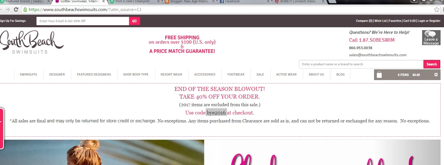The height and width of the screenshot is (165, 444).
Task: Click the email signup input field
Action: click(83, 21)
